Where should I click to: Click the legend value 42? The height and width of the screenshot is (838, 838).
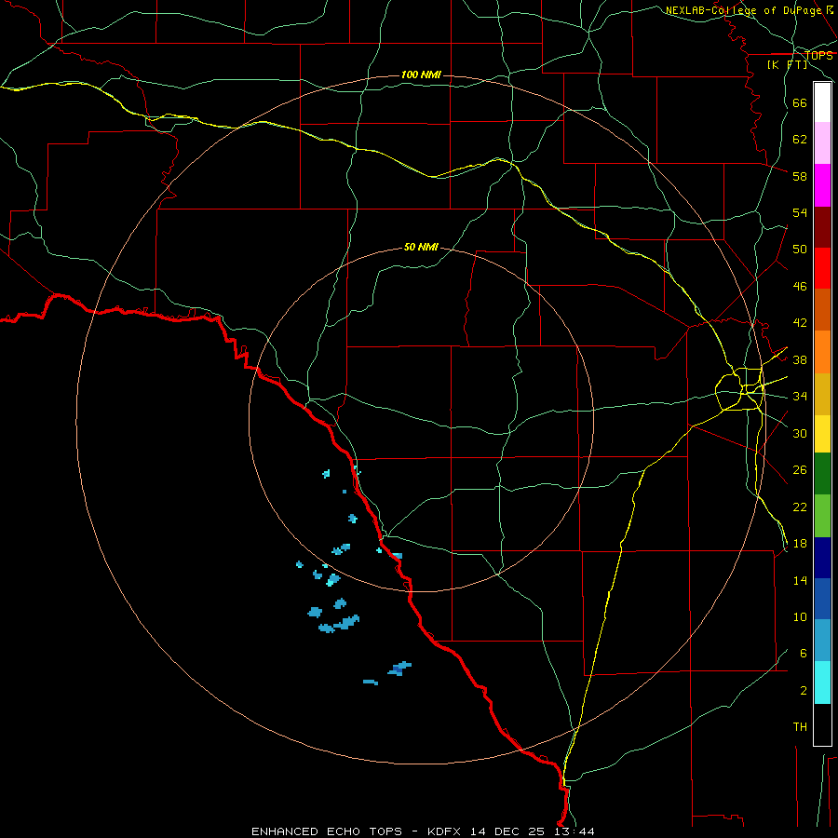pos(800,323)
